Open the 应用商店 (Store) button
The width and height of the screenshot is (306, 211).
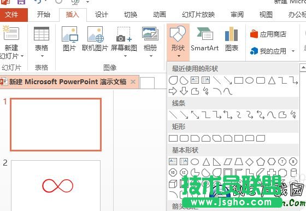(x=268, y=34)
